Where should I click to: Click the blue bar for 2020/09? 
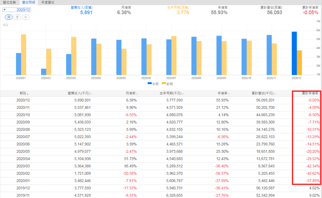tap(219, 55)
